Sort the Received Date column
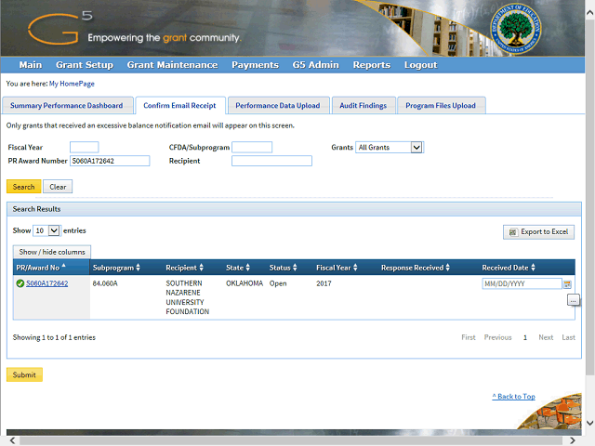The width and height of the screenshot is (595, 446). coord(533,268)
